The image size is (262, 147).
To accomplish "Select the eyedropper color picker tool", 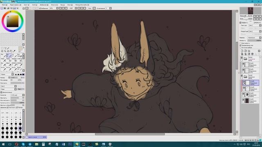I will (x=14, y=51).
